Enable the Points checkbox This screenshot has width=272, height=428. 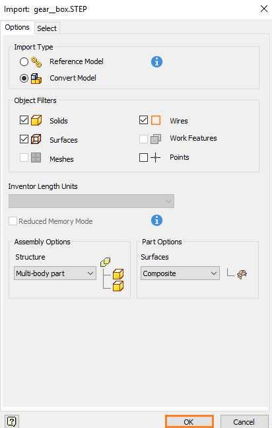pyautogui.click(x=143, y=157)
